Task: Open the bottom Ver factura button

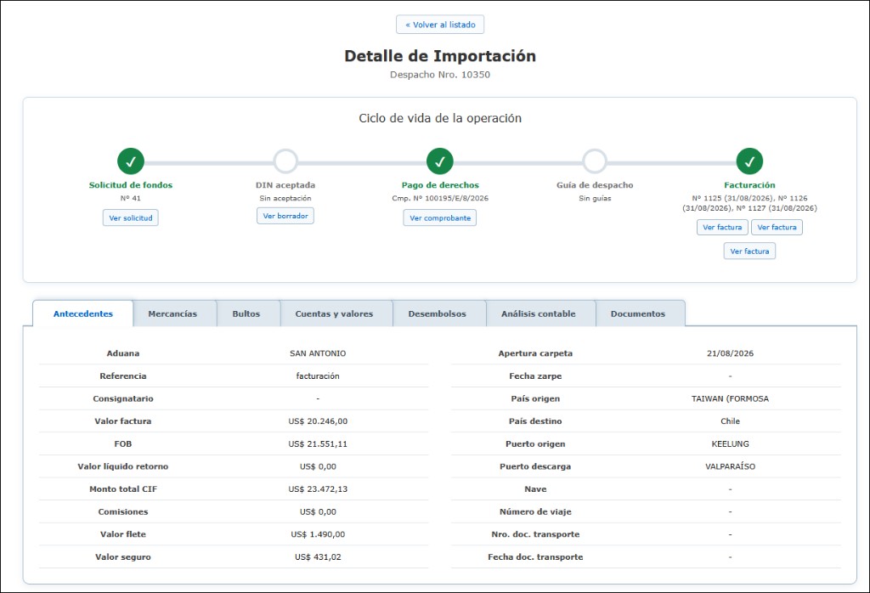Action: [749, 251]
